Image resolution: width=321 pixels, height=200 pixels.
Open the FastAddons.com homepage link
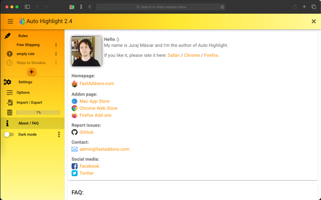pyautogui.click(x=96, y=83)
